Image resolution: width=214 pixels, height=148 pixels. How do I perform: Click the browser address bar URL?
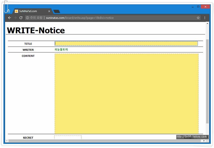(80, 18)
